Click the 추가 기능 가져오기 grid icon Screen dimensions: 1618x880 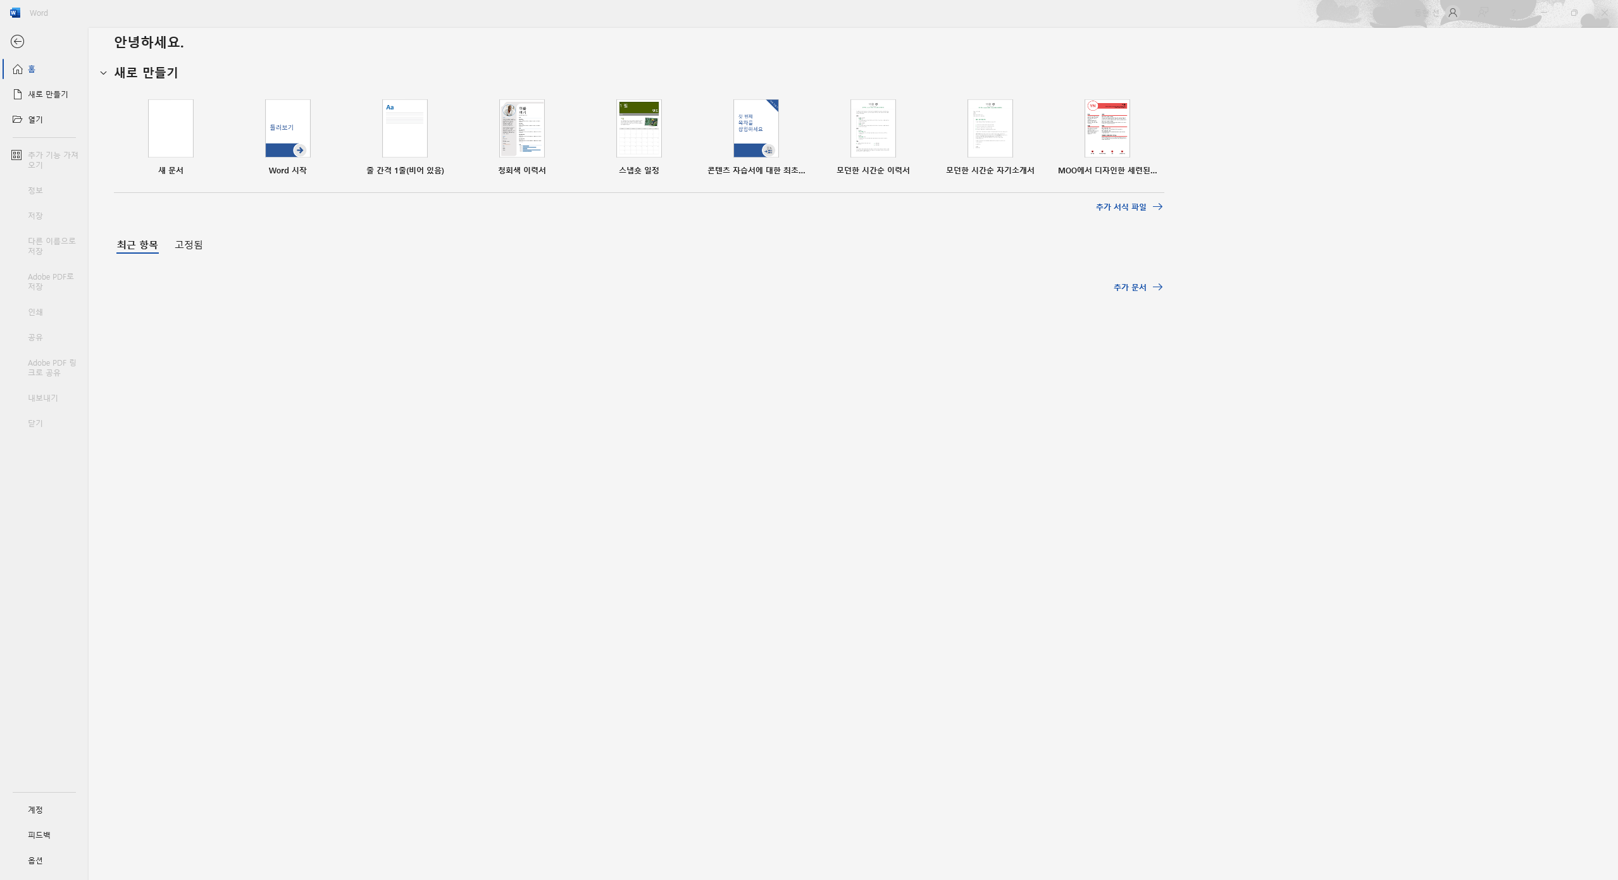[x=17, y=155]
